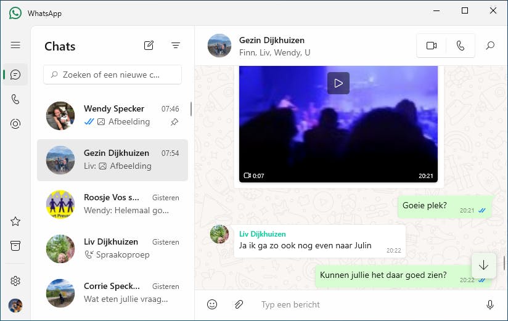Click the chat search field

point(112,75)
